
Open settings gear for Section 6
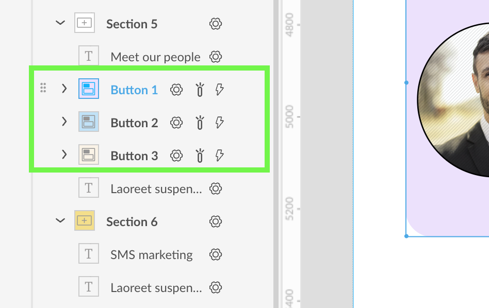[x=216, y=221]
